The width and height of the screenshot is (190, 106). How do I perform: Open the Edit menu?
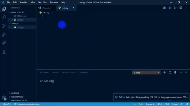point(15,2)
